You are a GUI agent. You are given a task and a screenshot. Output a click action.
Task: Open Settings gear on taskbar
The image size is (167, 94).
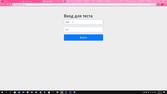point(45,92)
